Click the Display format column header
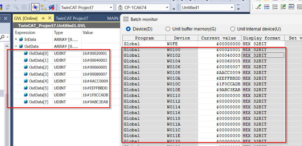302x146 pixels. [x=263, y=38]
